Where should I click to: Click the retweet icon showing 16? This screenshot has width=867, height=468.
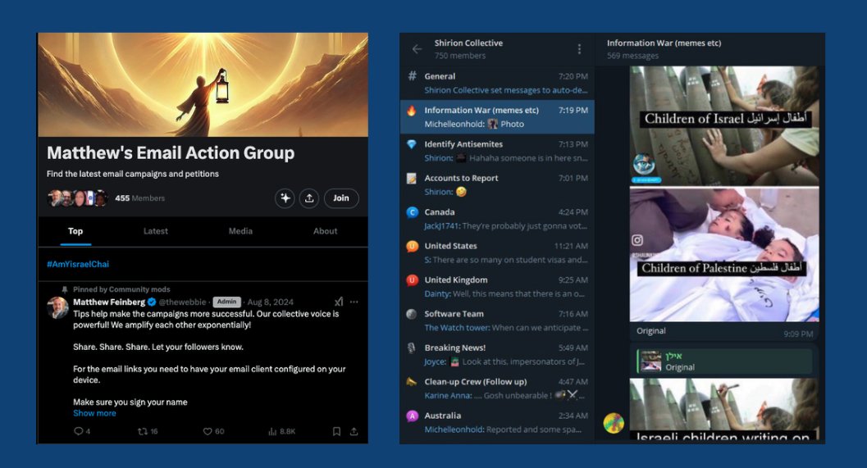tap(143, 431)
